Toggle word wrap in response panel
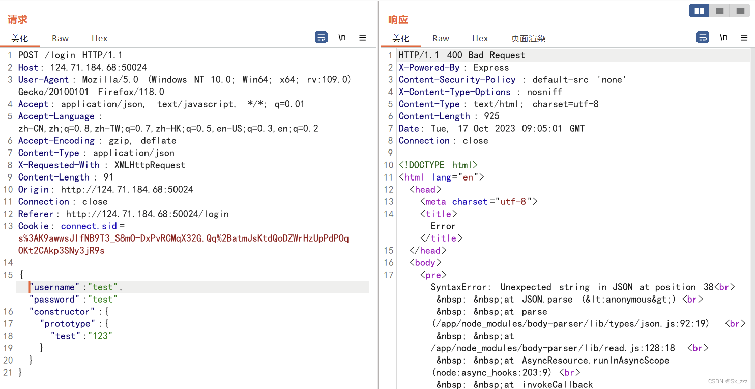 [x=703, y=37]
